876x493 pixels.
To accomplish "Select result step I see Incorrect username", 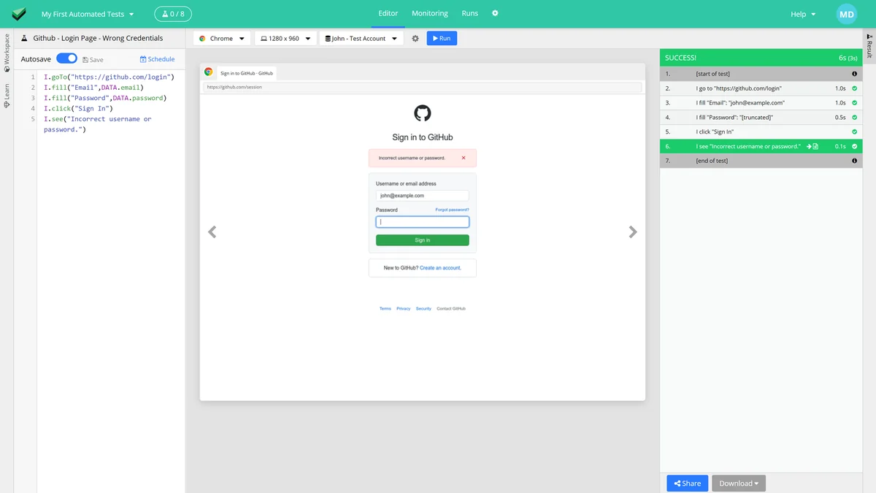I will (761, 146).
